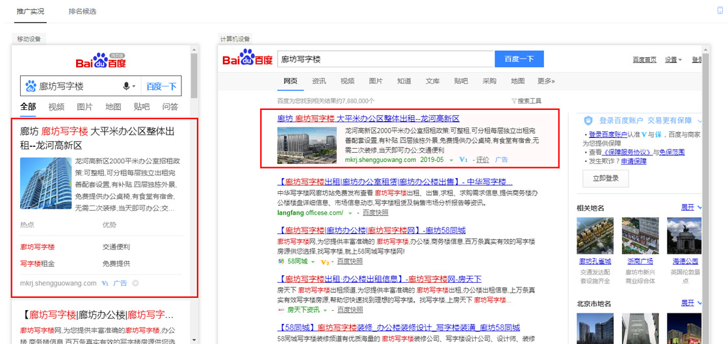
Task: Click the Baidu logo in computer preview
Action: [x=248, y=59]
